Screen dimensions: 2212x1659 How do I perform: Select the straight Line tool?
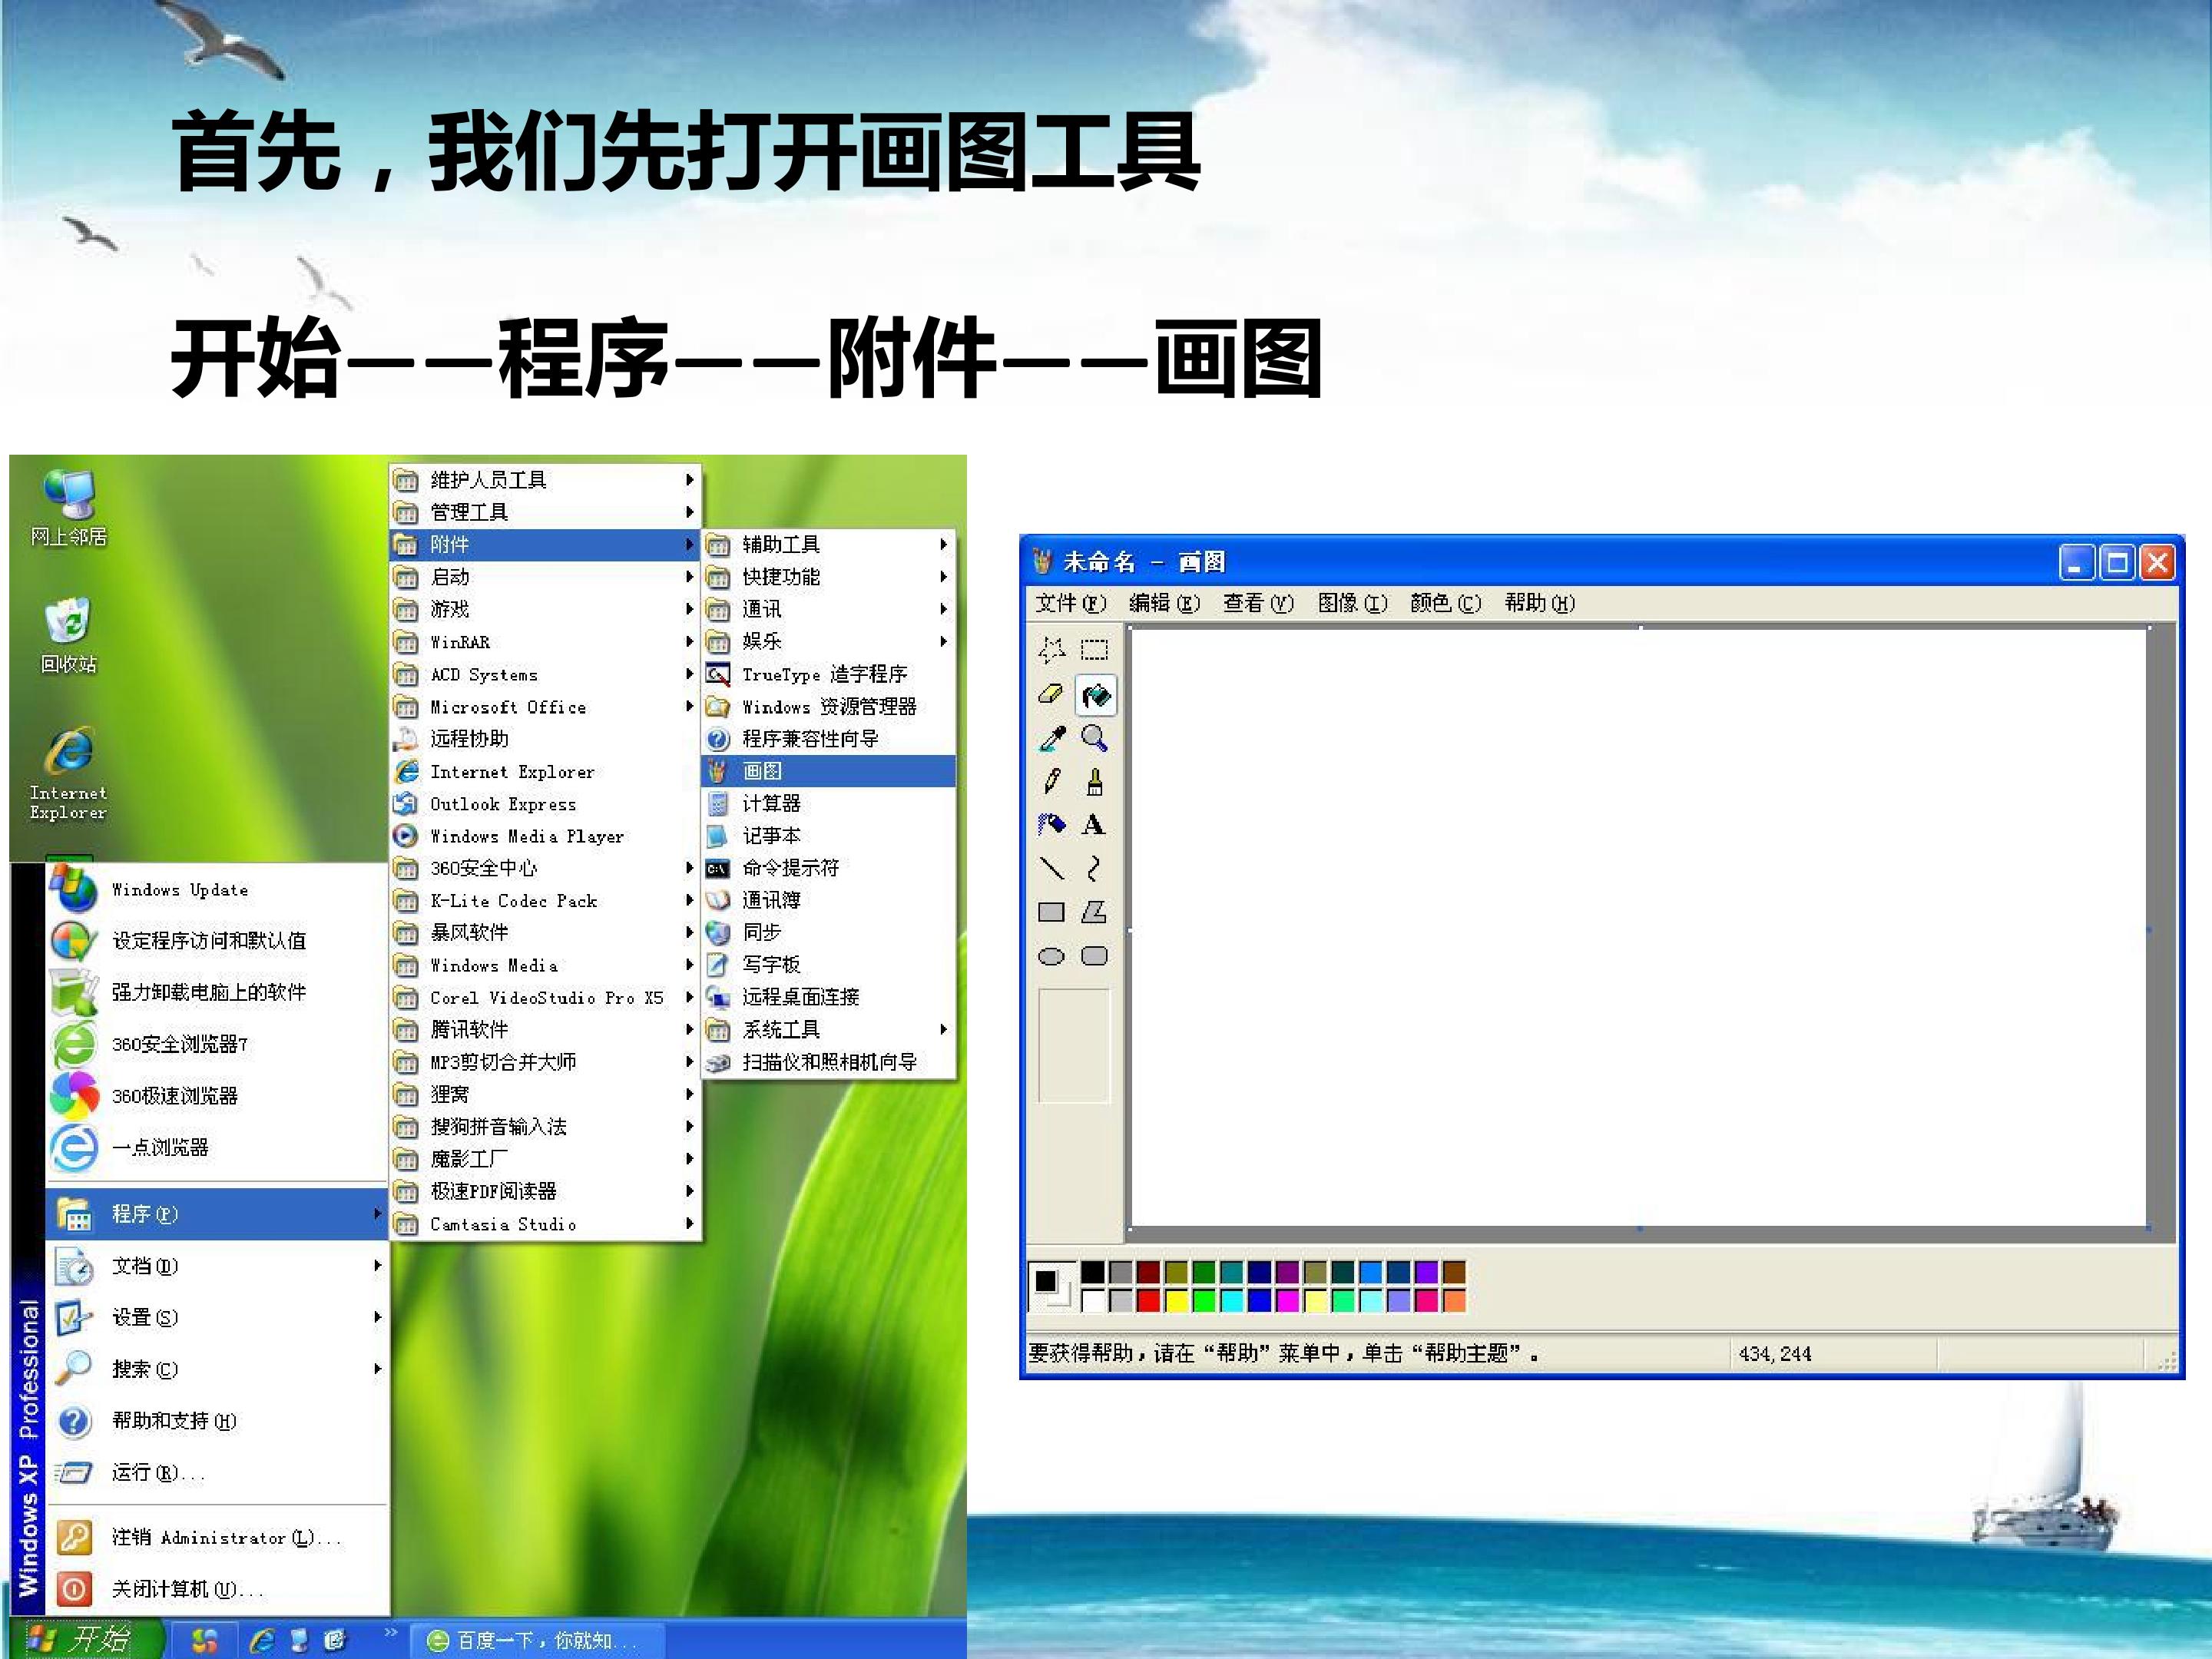pyautogui.click(x=1051, y=868)
